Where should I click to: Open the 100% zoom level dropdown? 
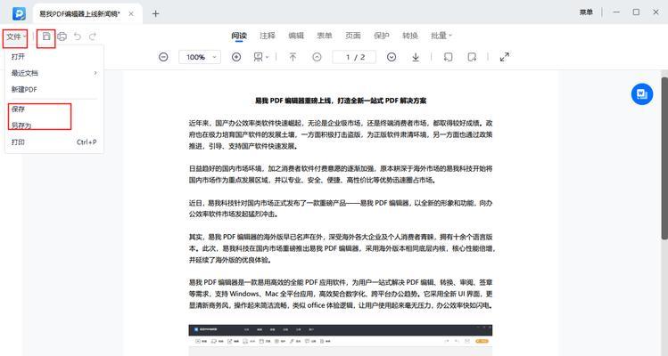pos(200,57)
